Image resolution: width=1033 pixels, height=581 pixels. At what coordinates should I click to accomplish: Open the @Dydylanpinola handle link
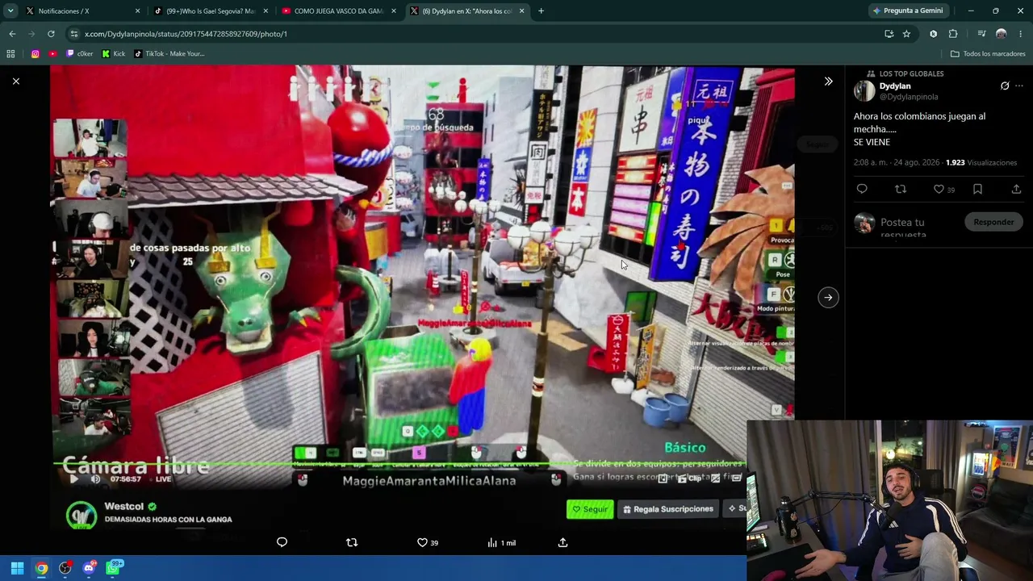coord(909,97)
